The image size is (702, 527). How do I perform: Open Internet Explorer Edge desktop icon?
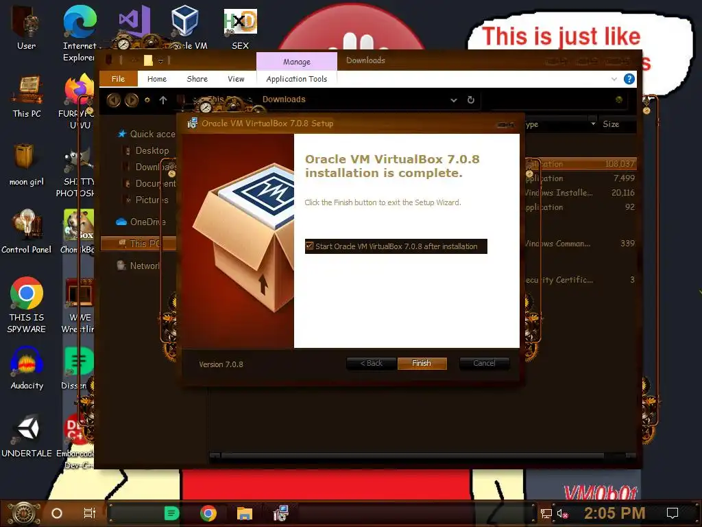pyautogui.click(x=80, y=34)
